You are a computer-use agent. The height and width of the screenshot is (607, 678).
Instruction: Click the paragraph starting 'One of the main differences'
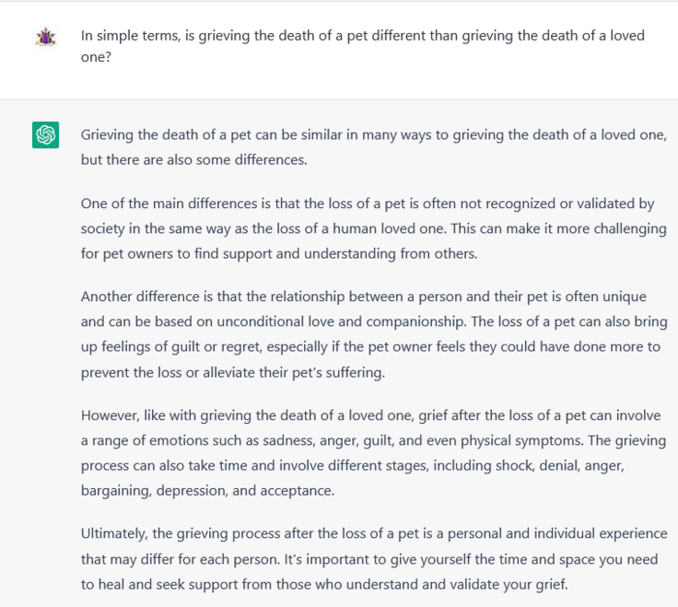click(374, 228)
